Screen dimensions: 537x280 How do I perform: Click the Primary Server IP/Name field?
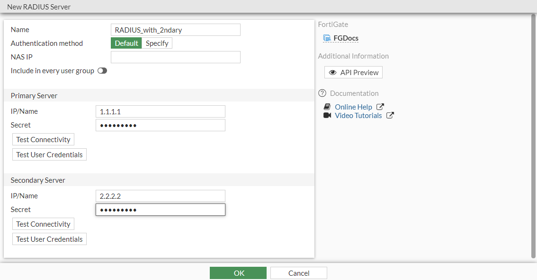[160, 111]
